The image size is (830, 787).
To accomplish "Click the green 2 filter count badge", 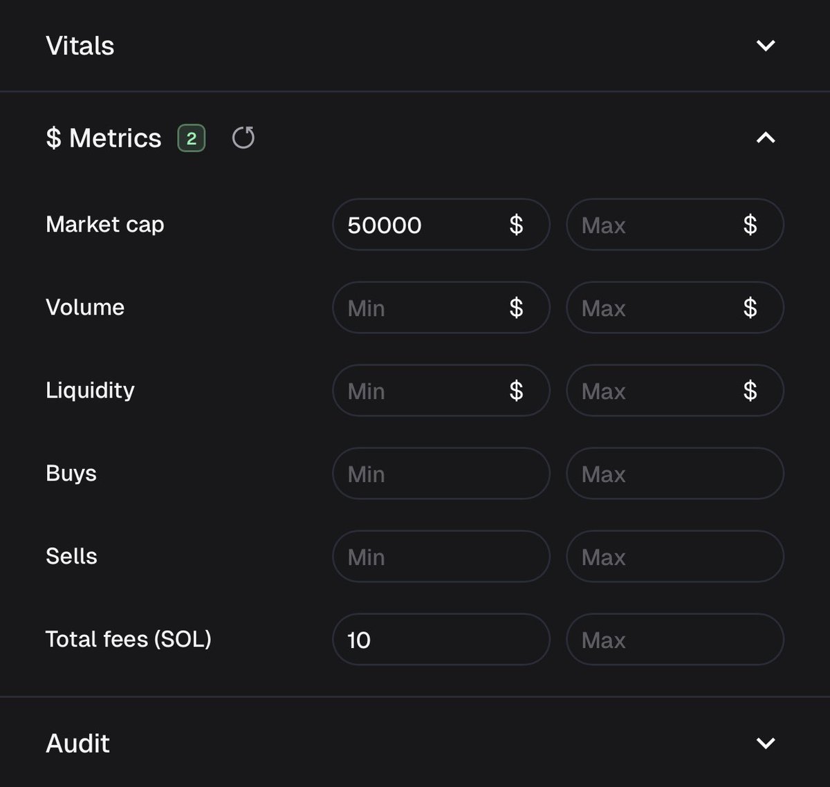I will tap(192, 138).
